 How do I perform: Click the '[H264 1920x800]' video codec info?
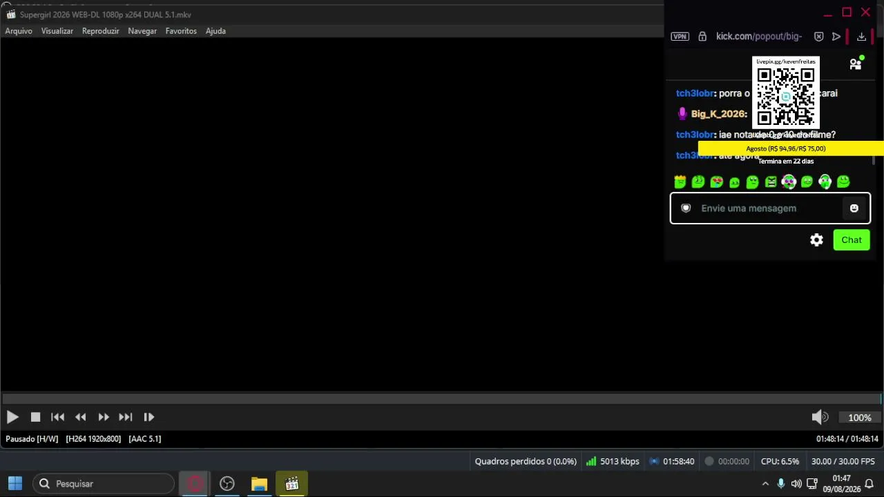[93, 439]
